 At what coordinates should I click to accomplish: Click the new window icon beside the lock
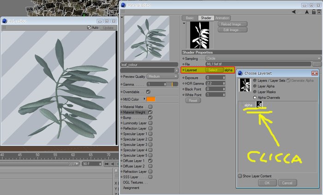tap(319, 12)
